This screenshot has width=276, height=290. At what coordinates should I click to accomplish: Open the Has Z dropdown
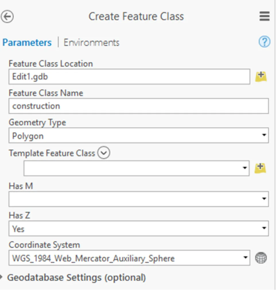[264, 228]
